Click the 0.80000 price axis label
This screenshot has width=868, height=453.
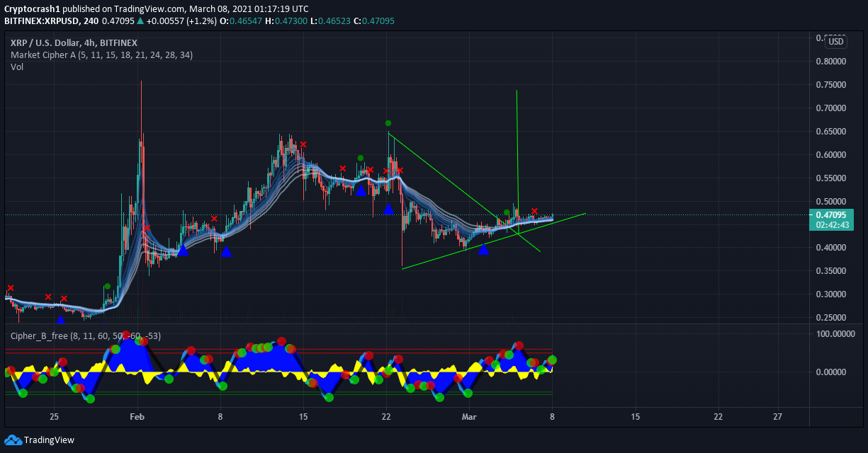point(830,62)
